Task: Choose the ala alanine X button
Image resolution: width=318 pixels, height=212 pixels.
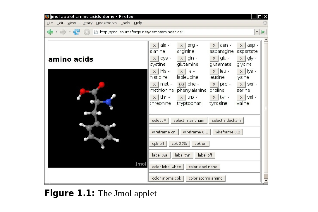Action: (x=154, y=45)
